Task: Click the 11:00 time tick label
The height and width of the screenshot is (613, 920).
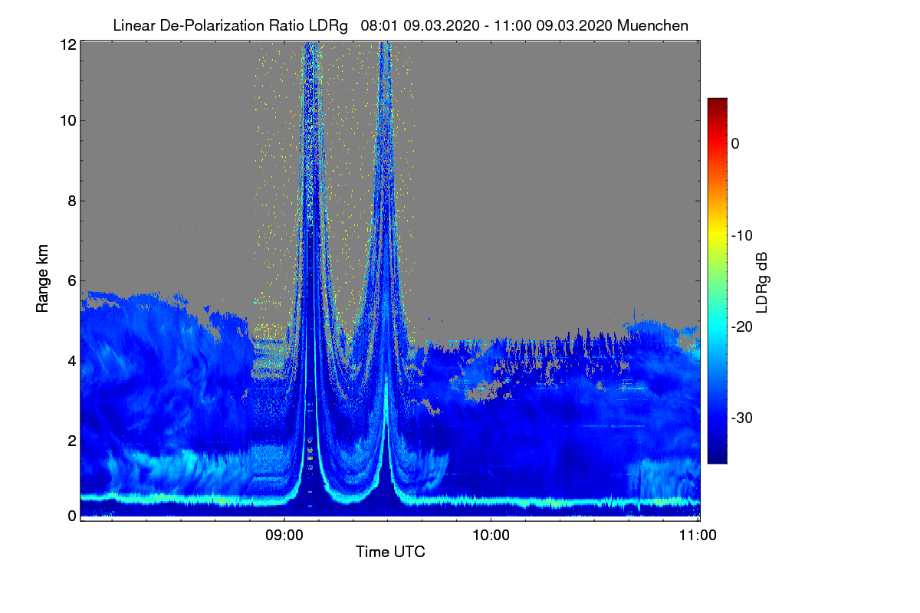Action: (x=698, y=536)
